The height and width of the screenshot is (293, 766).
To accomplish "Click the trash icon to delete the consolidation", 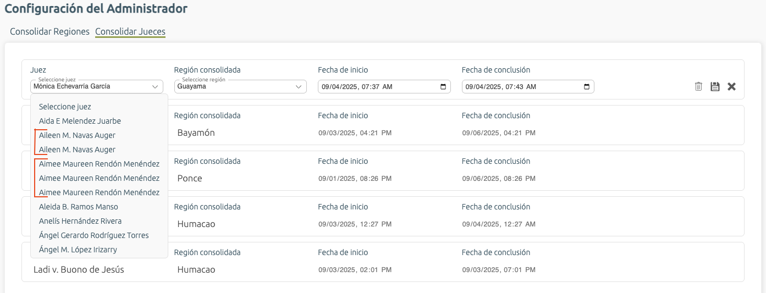I will 698,86.
